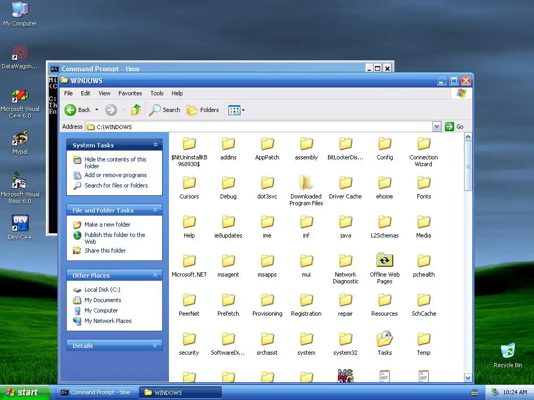
Task: Open the Help menu
Action: click(x=177, y=93)
